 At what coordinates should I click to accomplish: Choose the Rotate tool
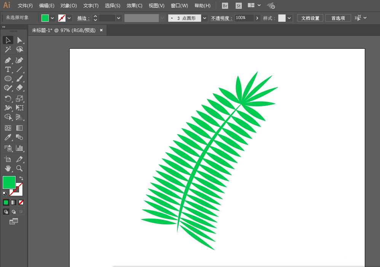click(8, 99)
